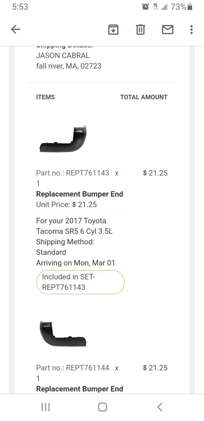Image resolution: width=204 pixels, height=421 pixels.
Task: Tap the back arrow to leave email
Action: pyautogui.click(x=16, y=30)
